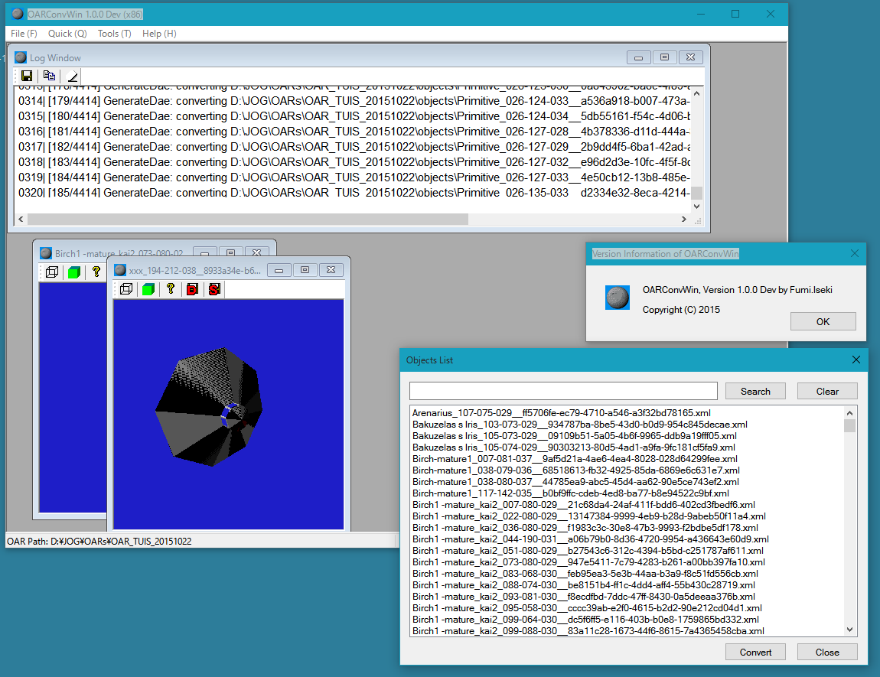Viewport: 880px width, 677px height.
Task: Click the Objects List scrollbar down arrow
Action: click(x=849, y=629)
